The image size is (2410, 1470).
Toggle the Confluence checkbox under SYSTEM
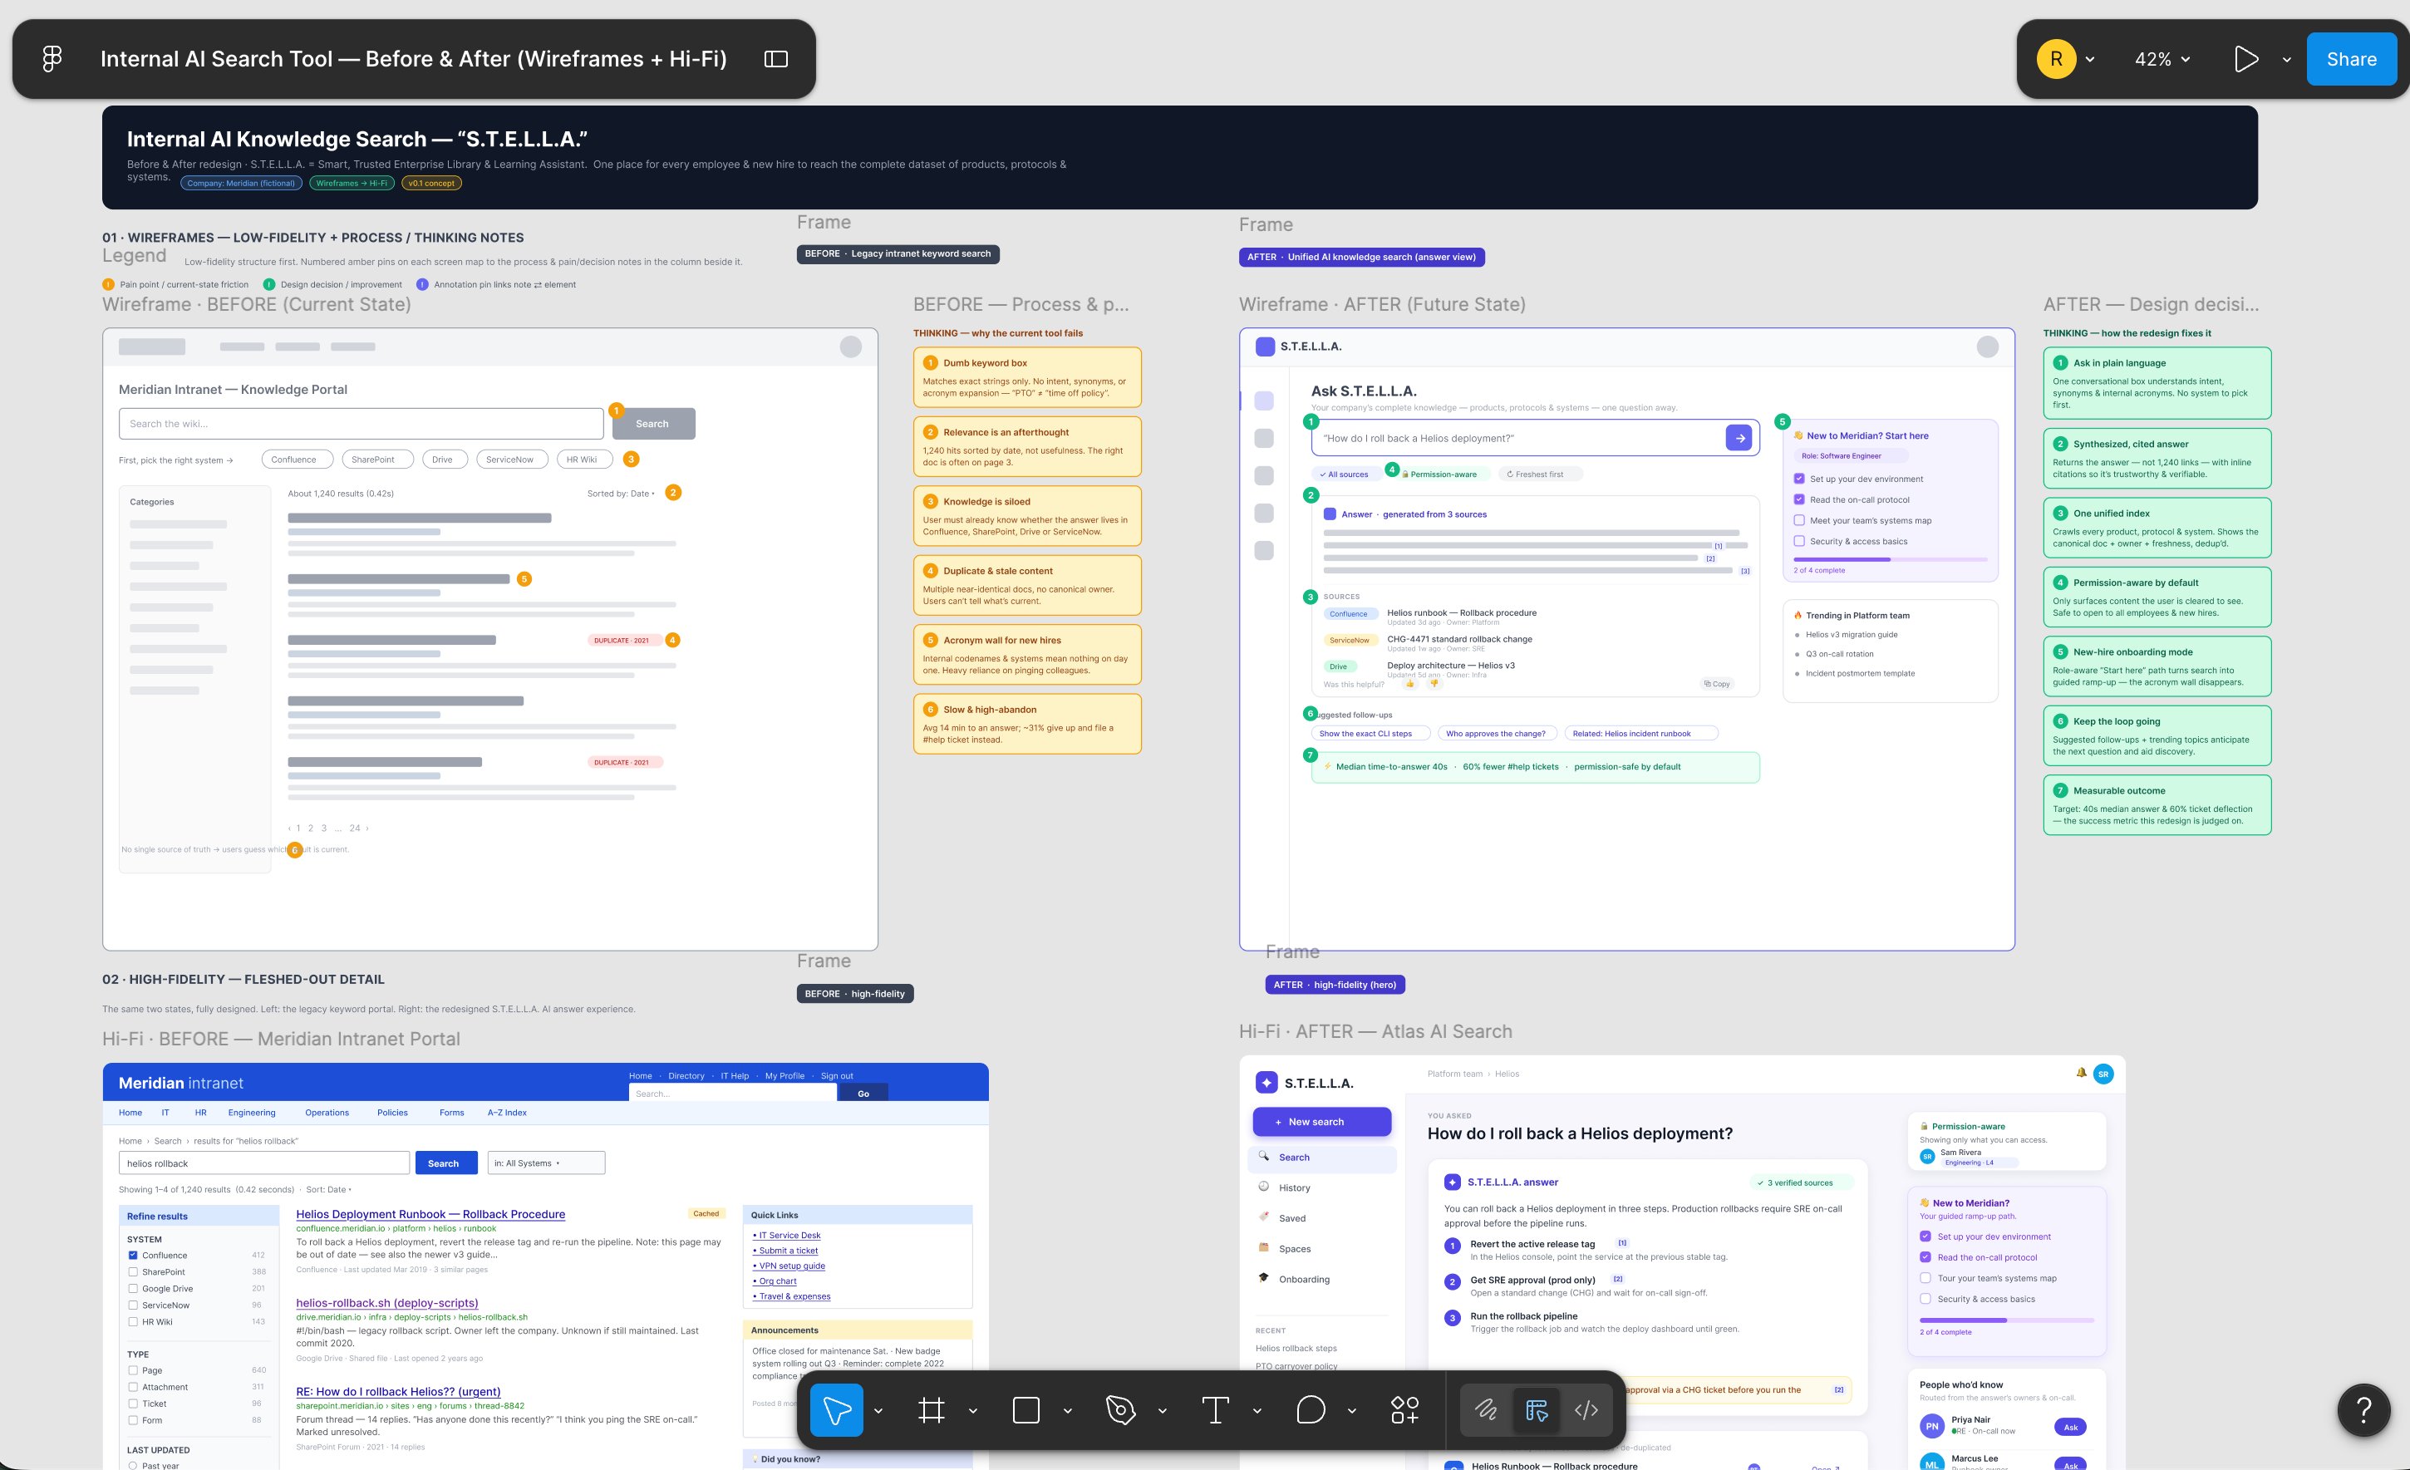(x=133, y=1255)
